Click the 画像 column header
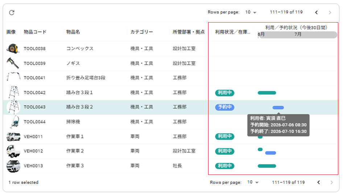The image size is (343, 193). pyautogui.click(x=11, y=32)
